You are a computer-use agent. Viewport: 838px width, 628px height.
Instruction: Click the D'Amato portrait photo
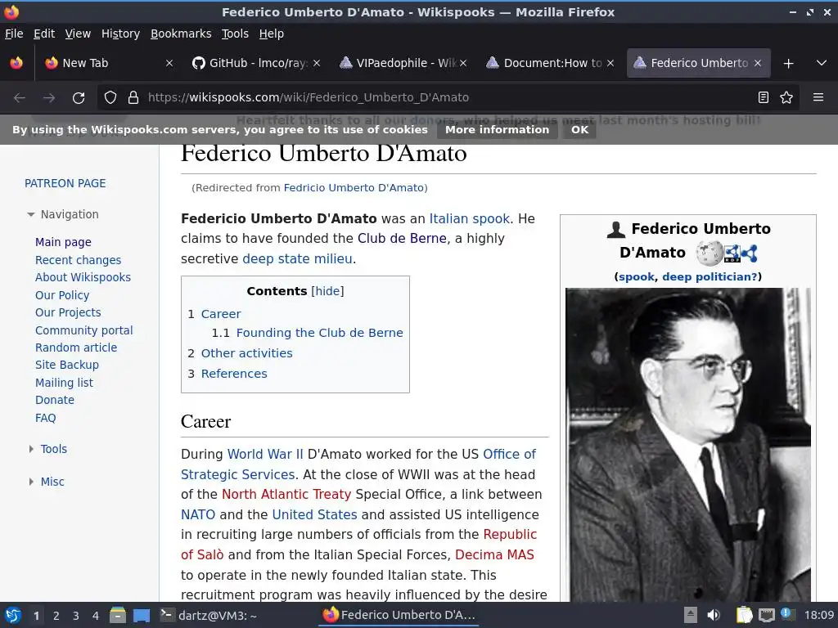pyautogui.click(x=687, y=444)
